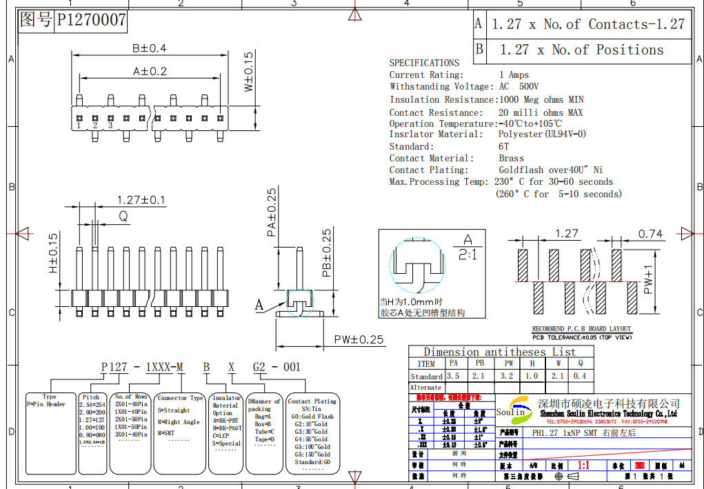Click the red 1:1 scale value
This screenshot has width=704, height=489.
[583, 466]
